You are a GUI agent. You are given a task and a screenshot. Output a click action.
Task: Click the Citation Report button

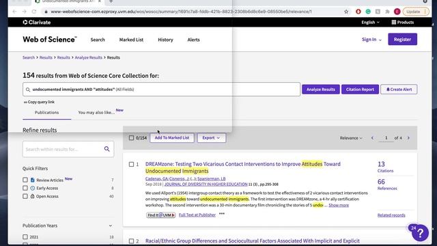360,90
